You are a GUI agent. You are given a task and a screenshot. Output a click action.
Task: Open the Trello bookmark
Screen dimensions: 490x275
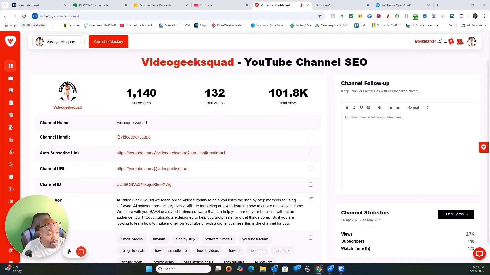361,25
